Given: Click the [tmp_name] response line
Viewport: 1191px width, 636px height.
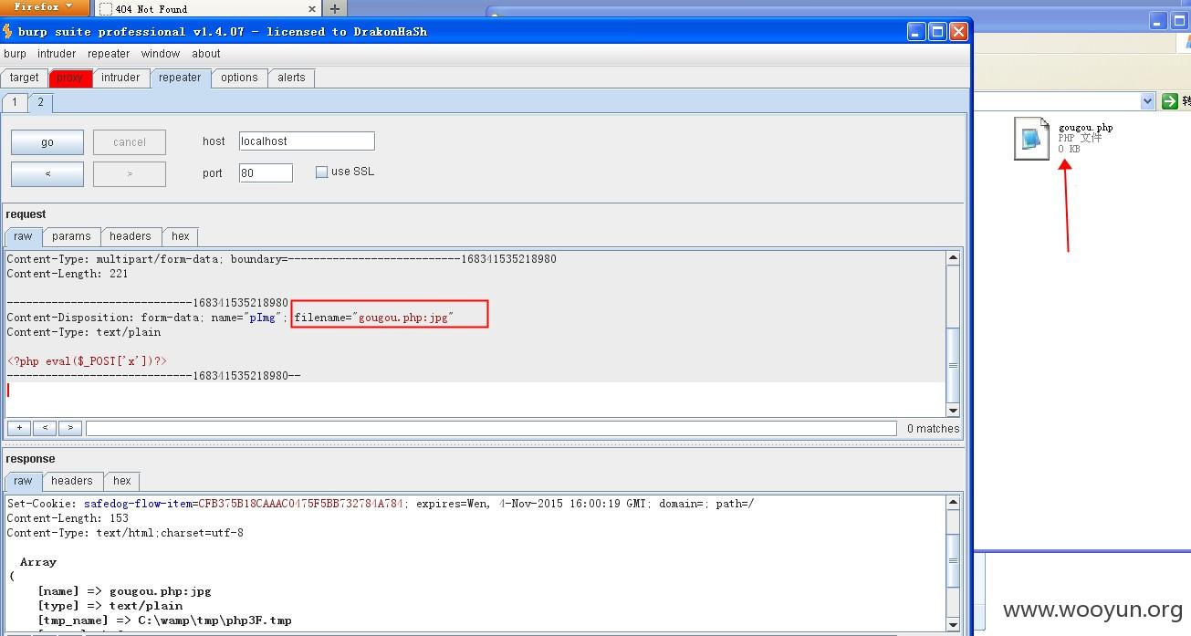Looking at the screenshot, I should (165, 620).
